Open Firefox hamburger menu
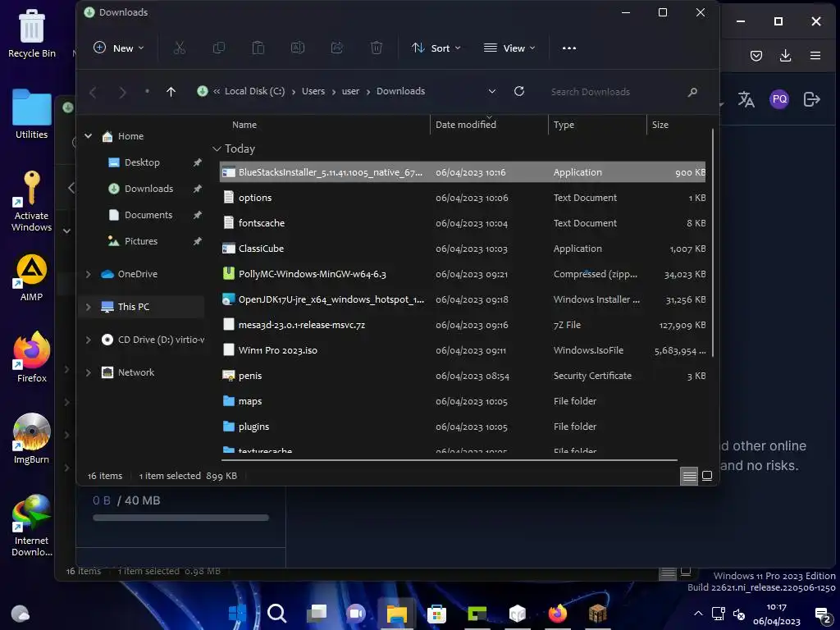 815,55
